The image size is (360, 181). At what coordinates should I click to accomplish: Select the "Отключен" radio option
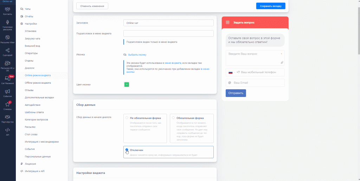click(127, 150)
